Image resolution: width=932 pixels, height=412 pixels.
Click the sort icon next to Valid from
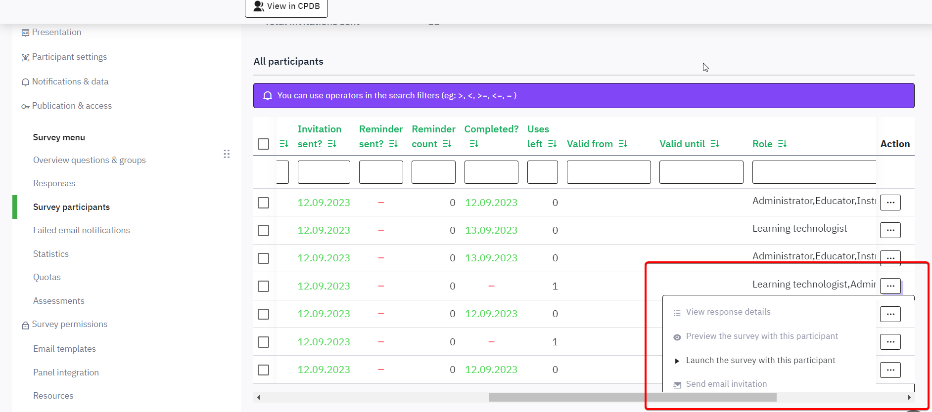point(623,144)
